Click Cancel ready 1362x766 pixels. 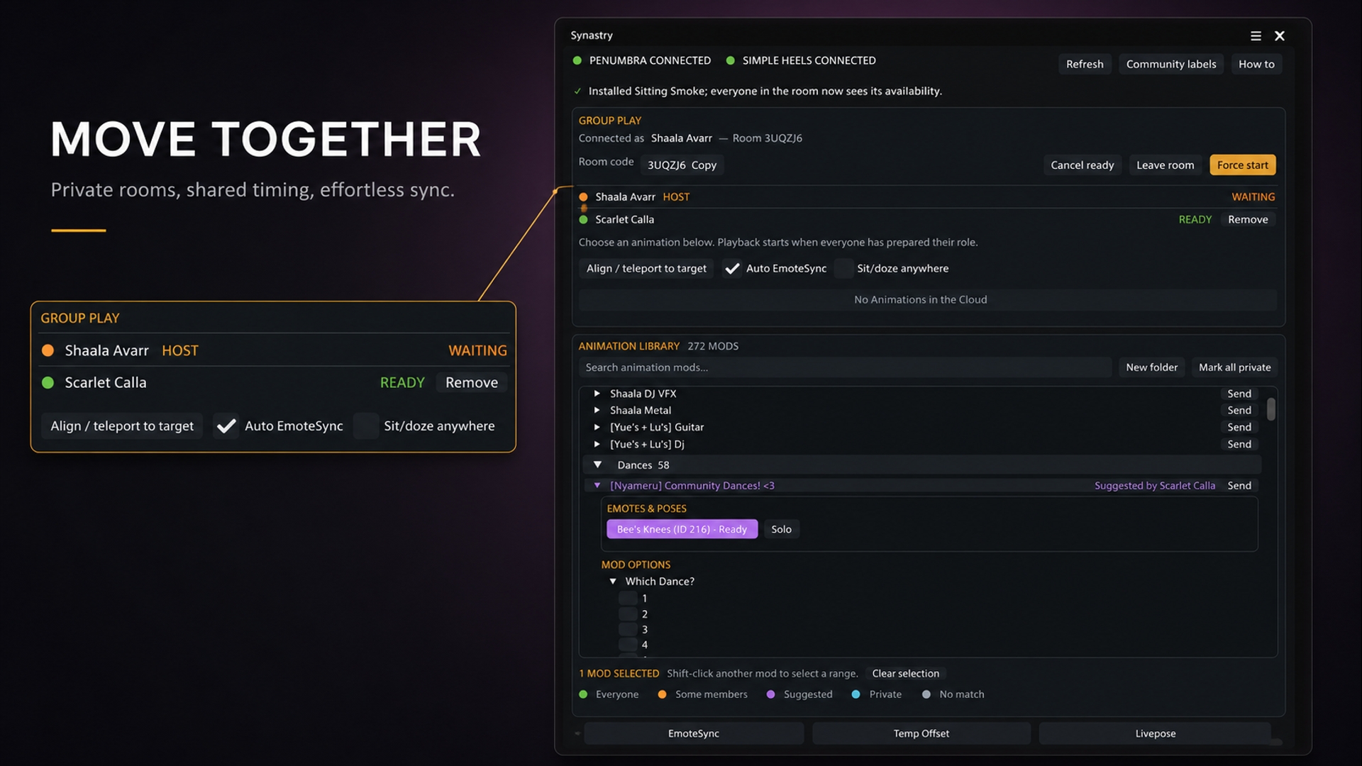point(1083,165)
